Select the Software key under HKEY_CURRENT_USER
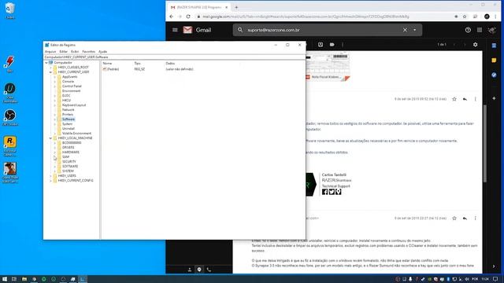 (69, 119)
